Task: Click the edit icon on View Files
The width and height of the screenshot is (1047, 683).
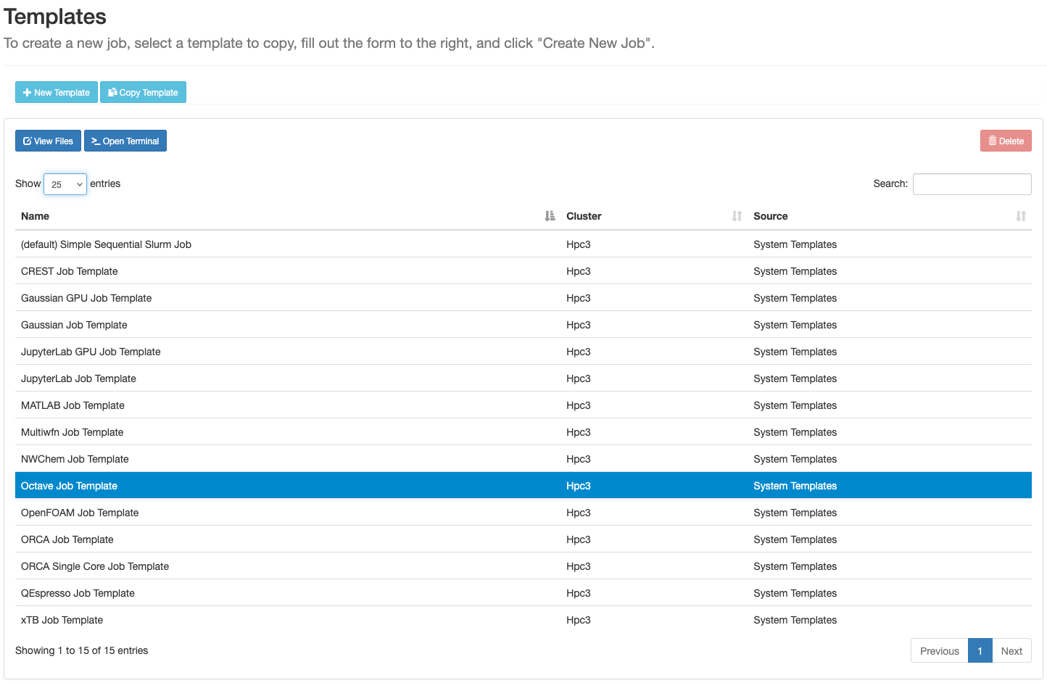Action: [26, 140]
